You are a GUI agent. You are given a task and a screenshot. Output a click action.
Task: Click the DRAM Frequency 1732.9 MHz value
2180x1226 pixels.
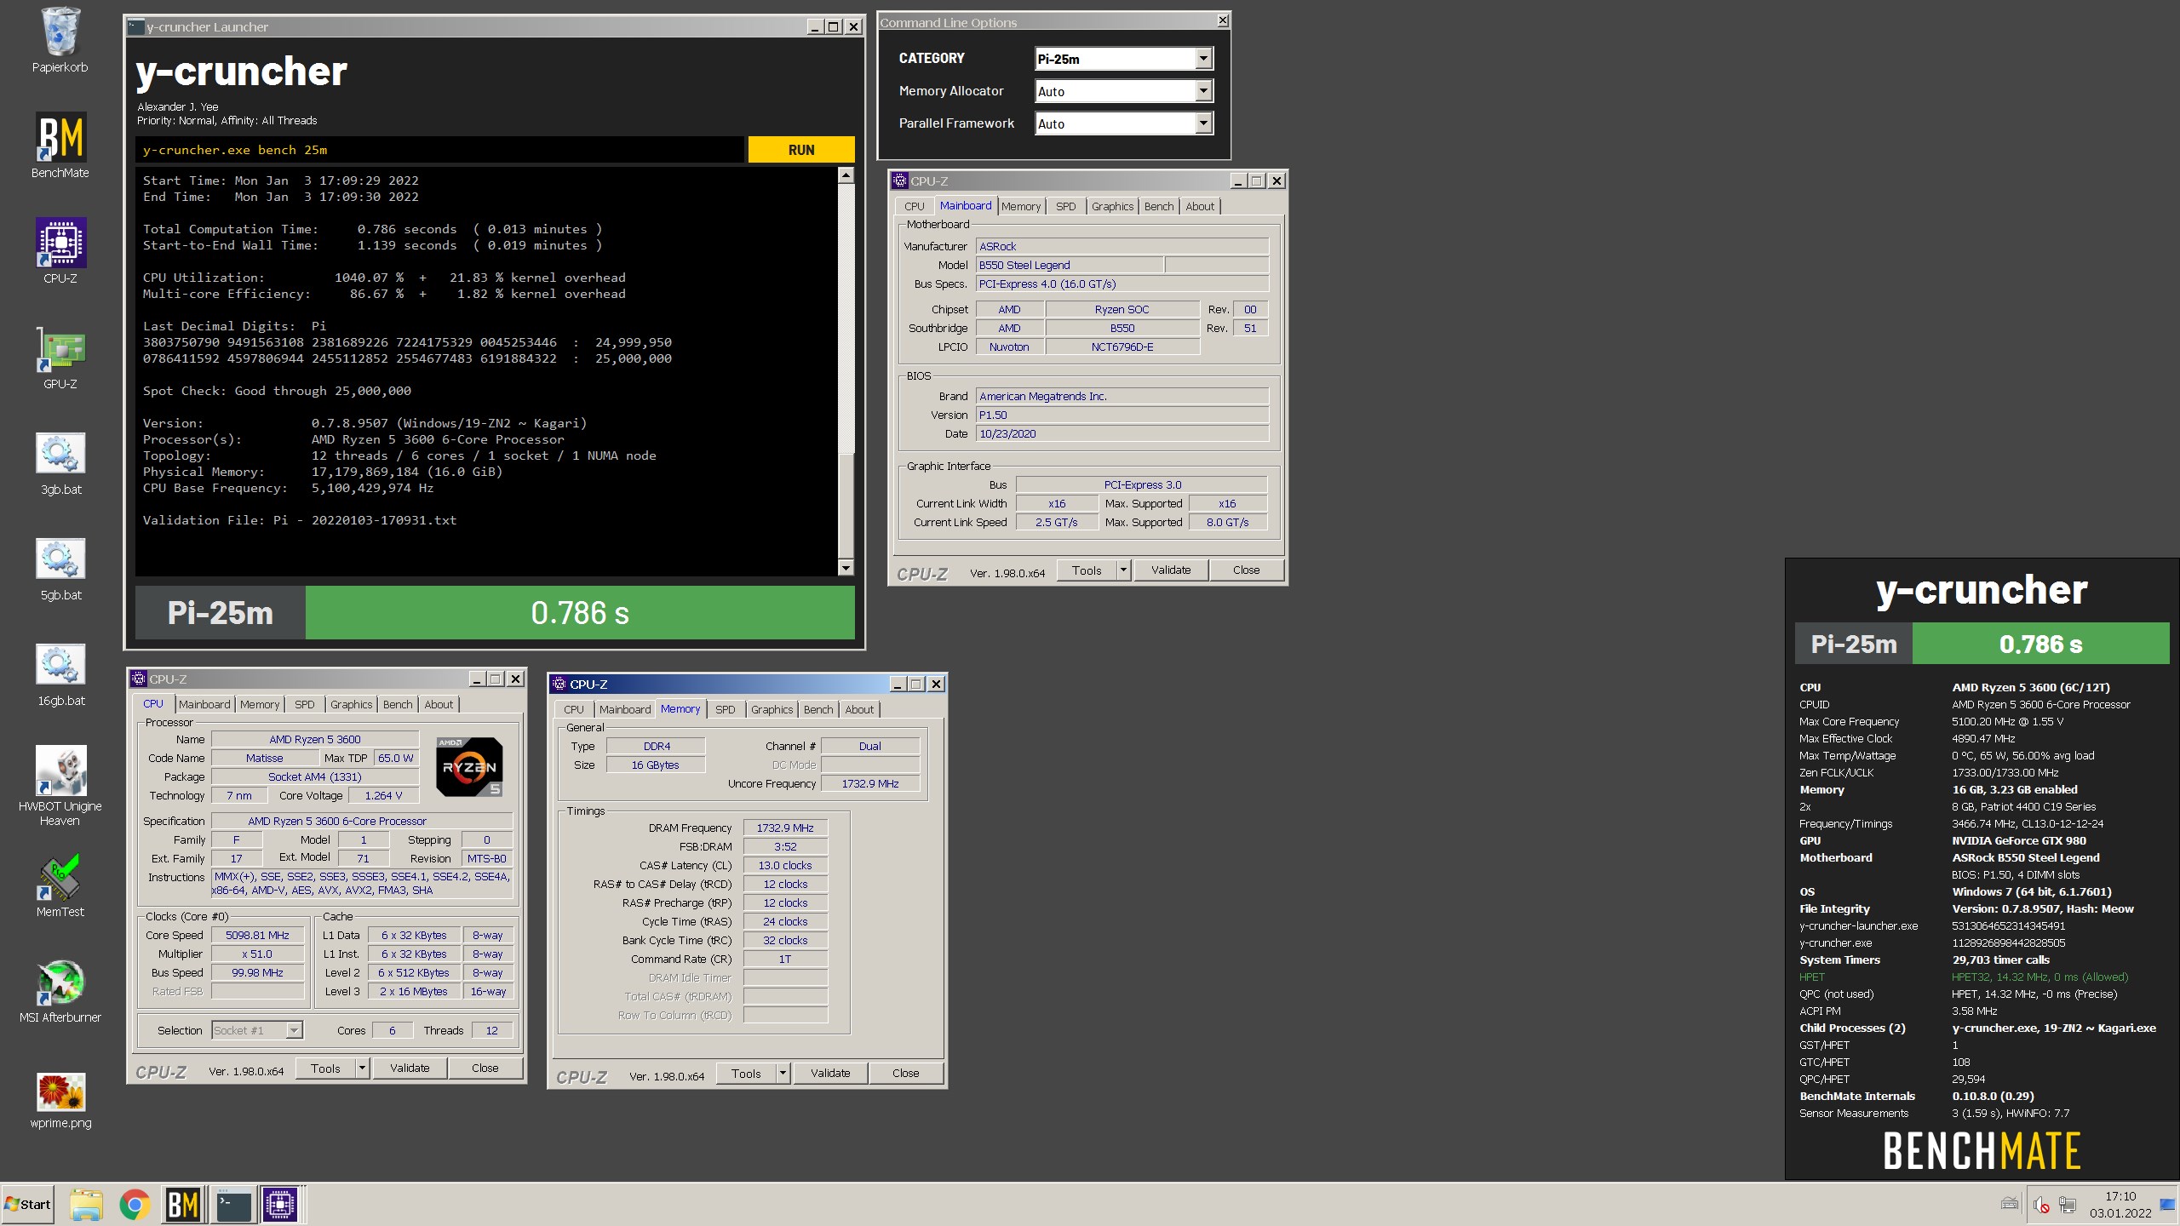click(785, 828)
